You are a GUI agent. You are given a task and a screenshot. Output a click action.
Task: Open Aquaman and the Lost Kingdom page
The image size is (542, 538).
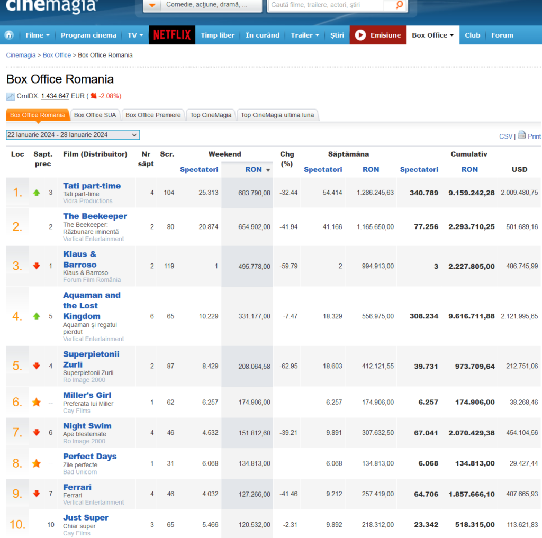tap(92, 305)
